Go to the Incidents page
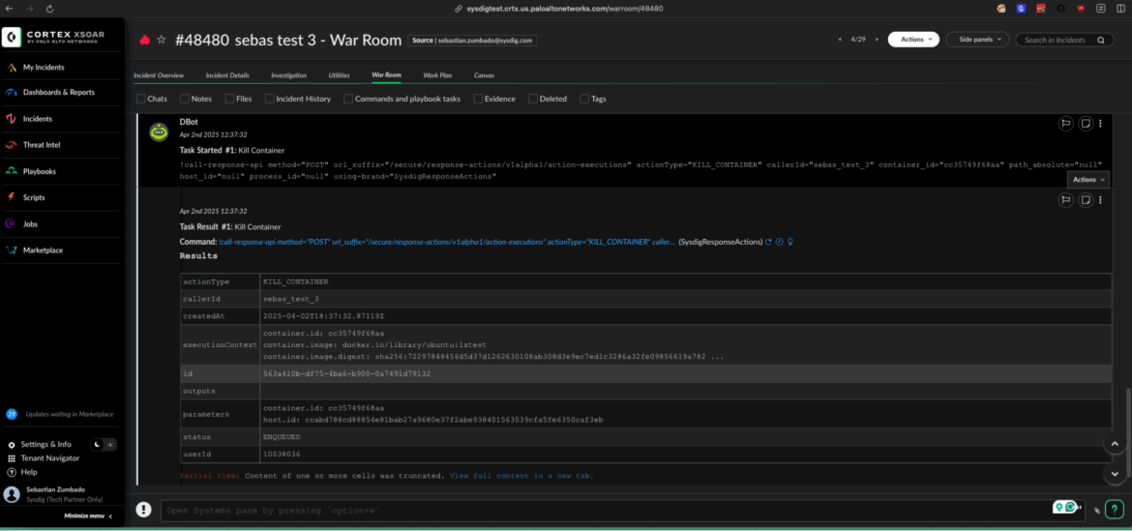Image resolution: width=1132 pixels, height=531 pixels. pyautogui.click(x=38, y=119)
